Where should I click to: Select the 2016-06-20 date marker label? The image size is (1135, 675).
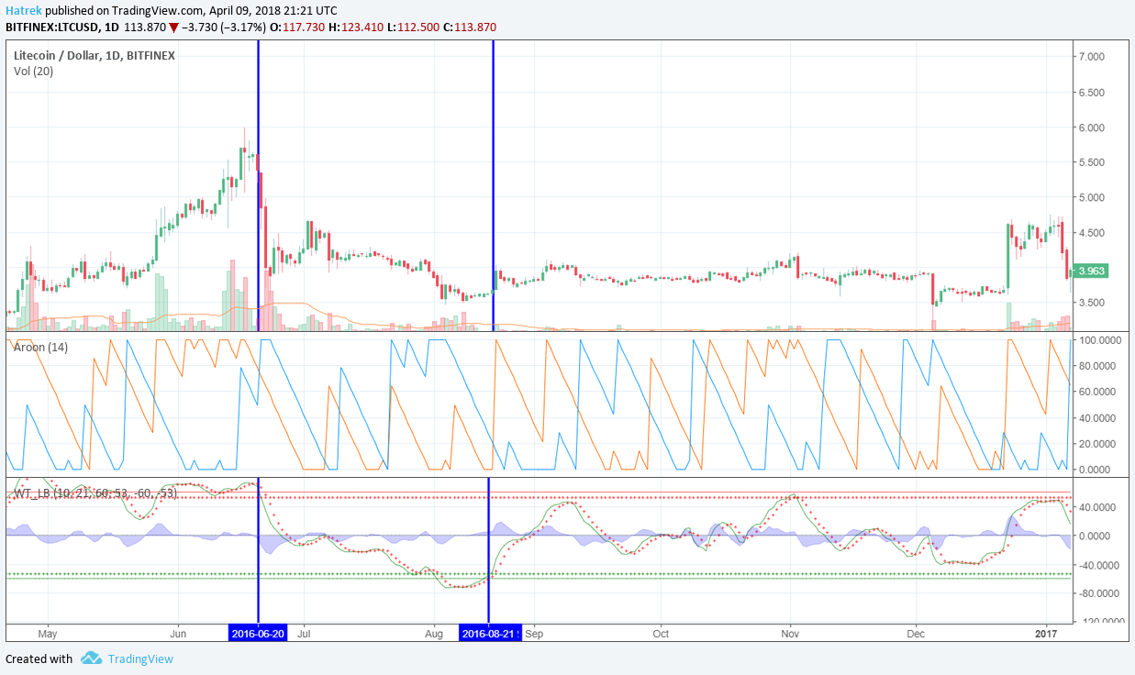click(x=258, y=634)
